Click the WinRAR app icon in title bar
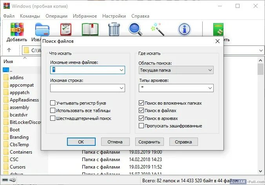This screenshot has width=265, height=185. [x=7, y=5]
